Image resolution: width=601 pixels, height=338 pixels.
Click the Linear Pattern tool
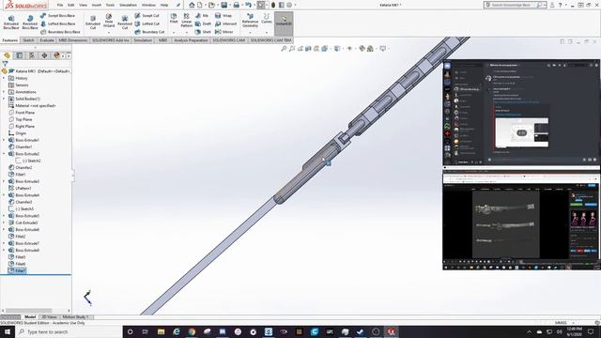186,21
